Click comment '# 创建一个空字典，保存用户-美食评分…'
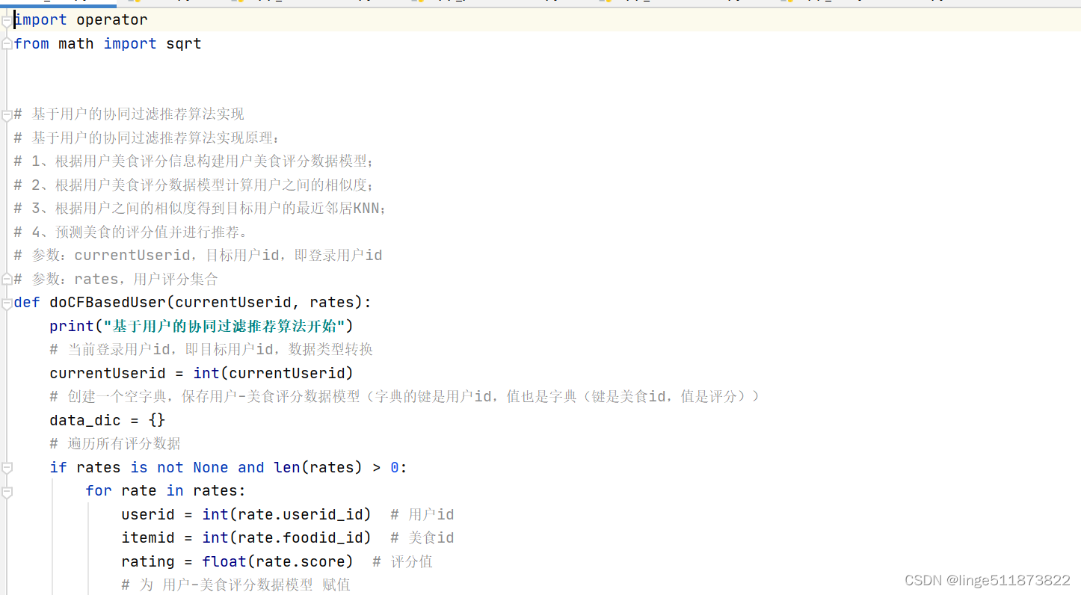1081x595 pixels. [x=404, y=397]
